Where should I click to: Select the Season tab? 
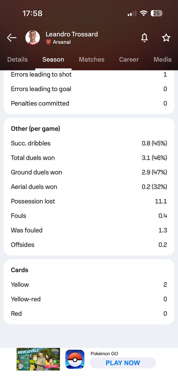coord(53,60)
